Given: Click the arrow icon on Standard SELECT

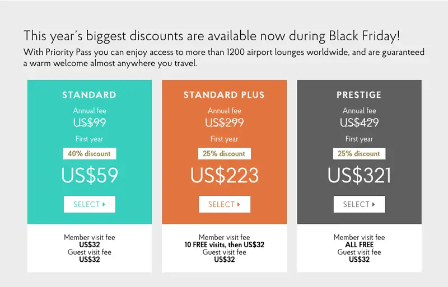Looking at the screenshot, I should pos(104,204).
